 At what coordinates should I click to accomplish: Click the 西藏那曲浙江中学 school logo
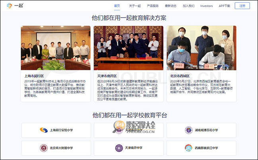tap(189, 148)
